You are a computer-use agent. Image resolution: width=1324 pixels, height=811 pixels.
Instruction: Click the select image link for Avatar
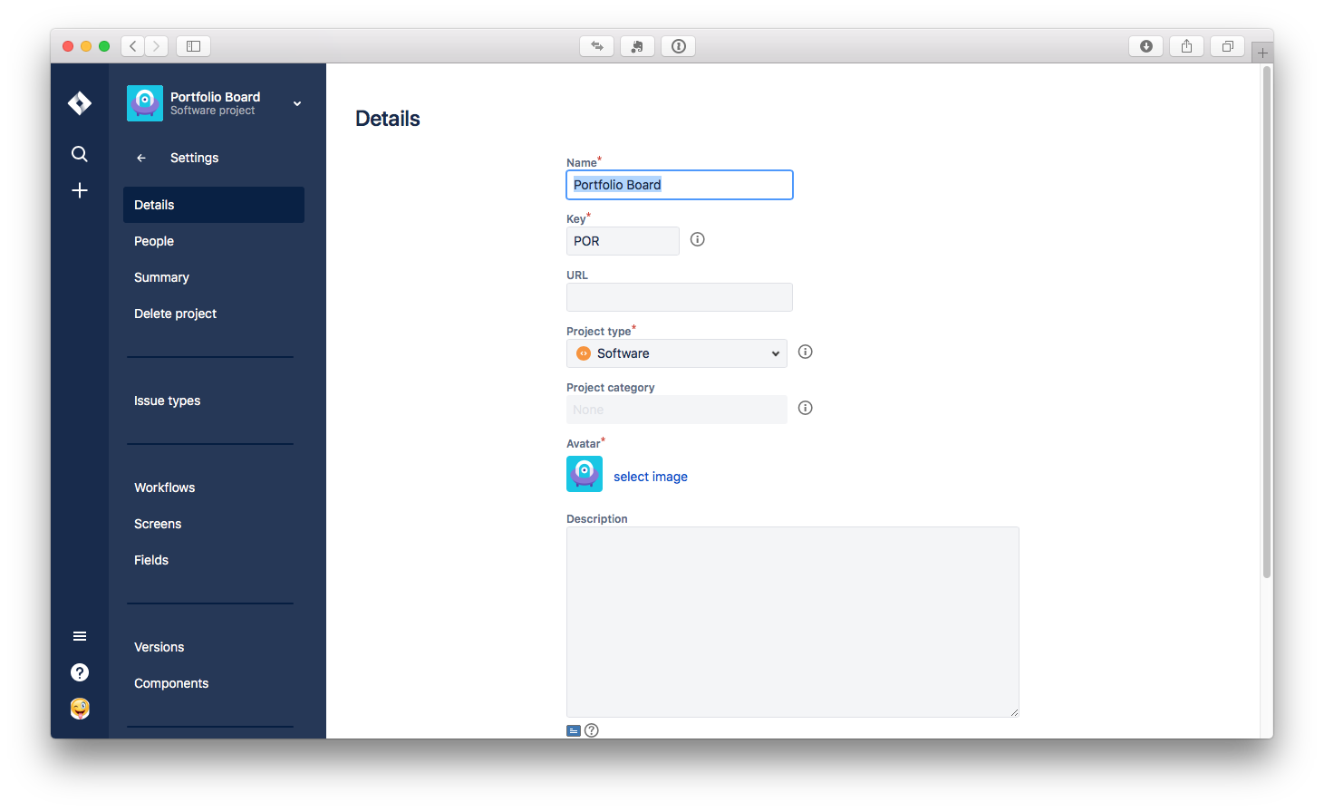click(650, 476)
